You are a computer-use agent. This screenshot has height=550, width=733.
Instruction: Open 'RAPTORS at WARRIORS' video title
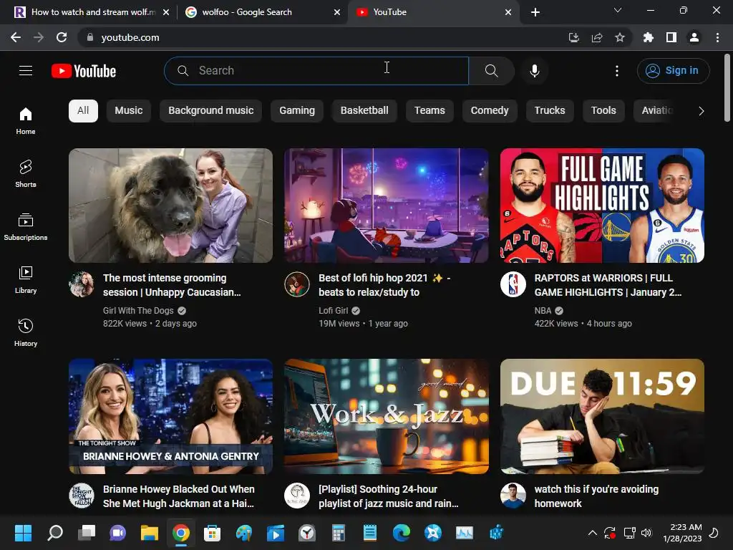pos(608,285)
